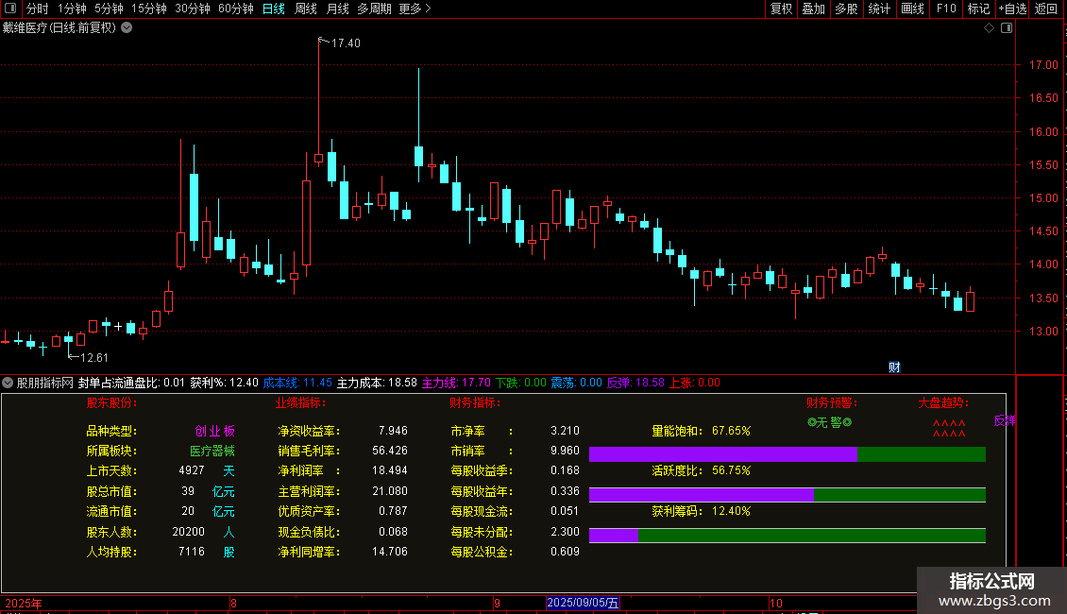The image size is (1067, 614).
Task: Select the 60分钟 timeframe
Action: 235,9
